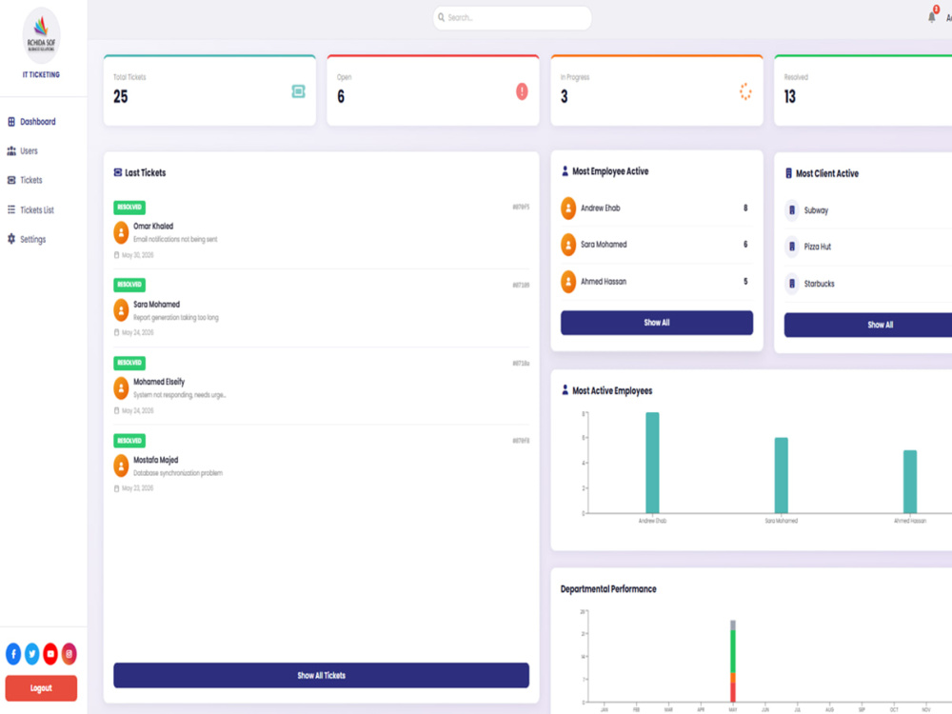Select the Sara Mohamed employee name

(x=604, y=245)
